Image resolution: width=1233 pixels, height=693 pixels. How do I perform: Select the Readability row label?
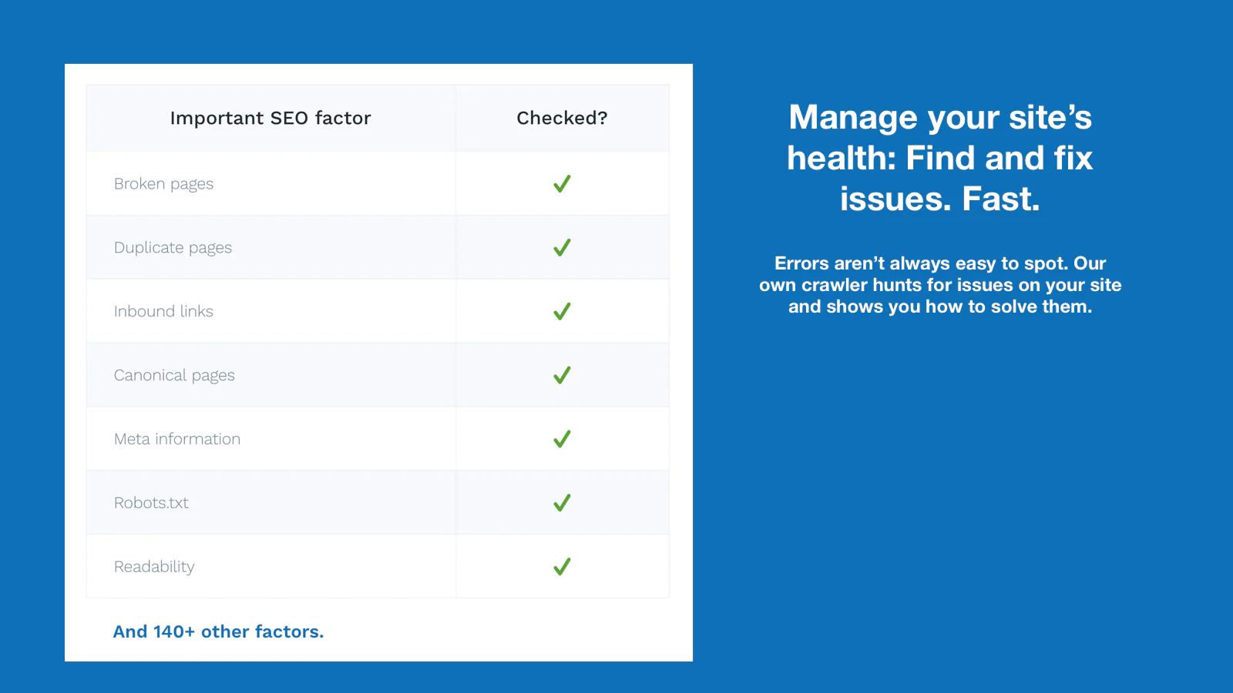click(154, 567)
